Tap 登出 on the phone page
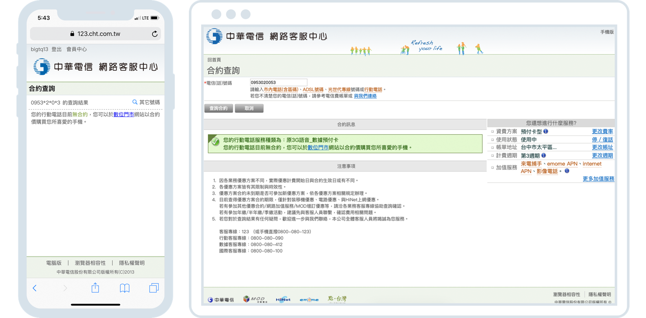 click(x=57, y=49)
